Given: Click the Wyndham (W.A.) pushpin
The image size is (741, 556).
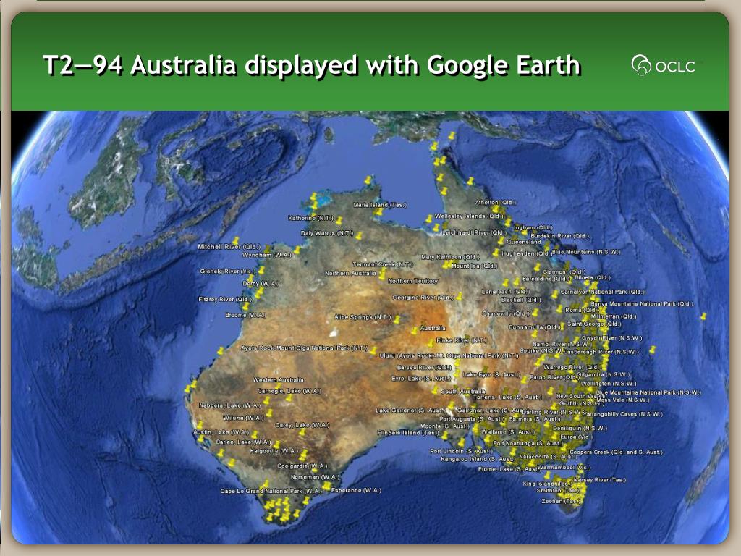Looking at the screenshot, I should [297, 250].
